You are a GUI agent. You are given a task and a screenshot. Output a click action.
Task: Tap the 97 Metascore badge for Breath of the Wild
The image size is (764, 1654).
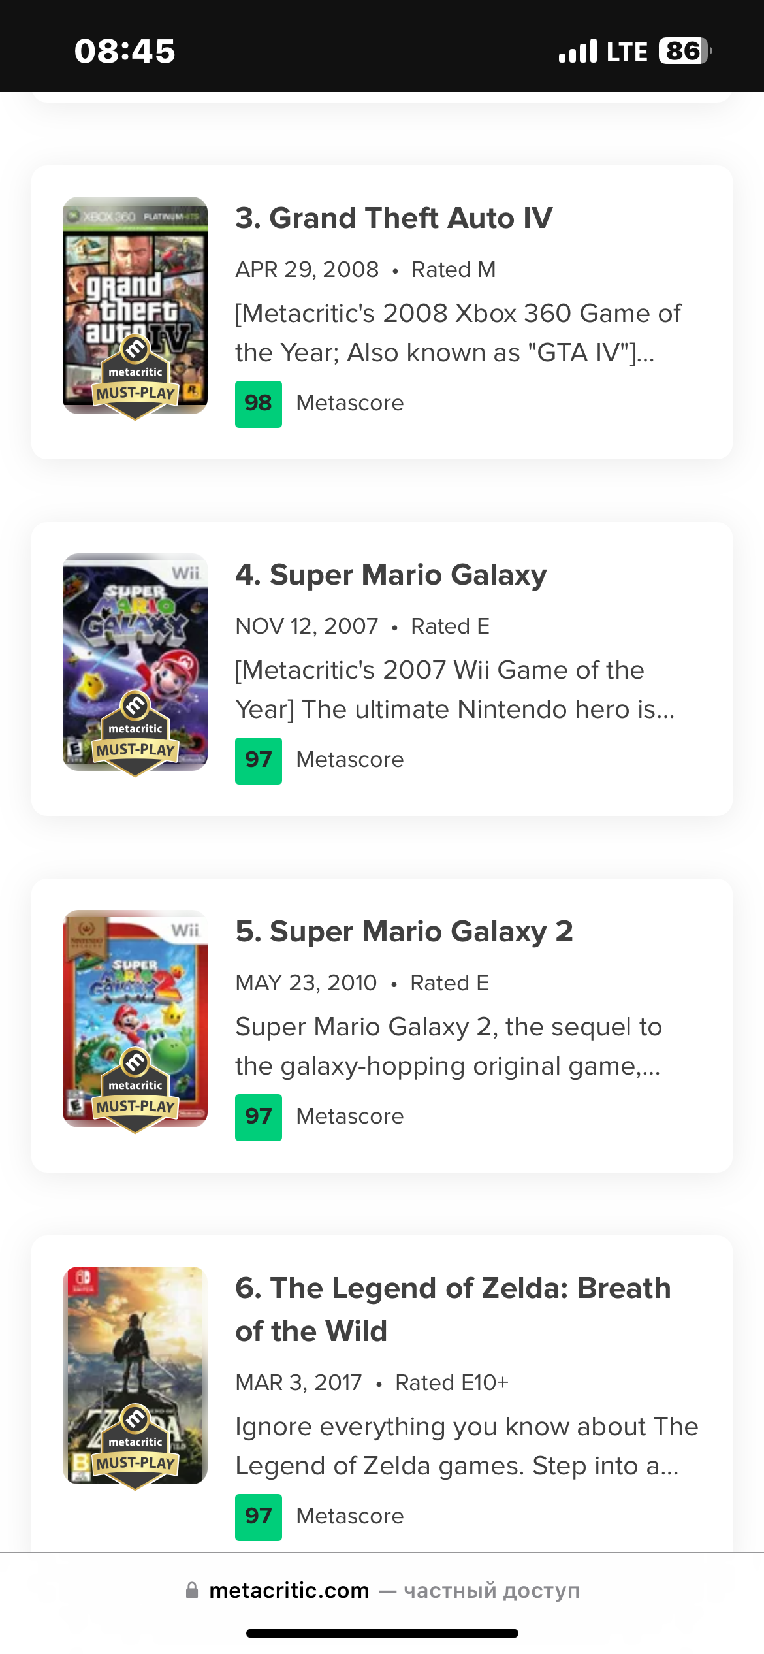[259, 1517]
